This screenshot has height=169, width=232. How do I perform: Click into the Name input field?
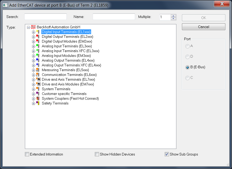pyautogui.click(x=114, y=17)
